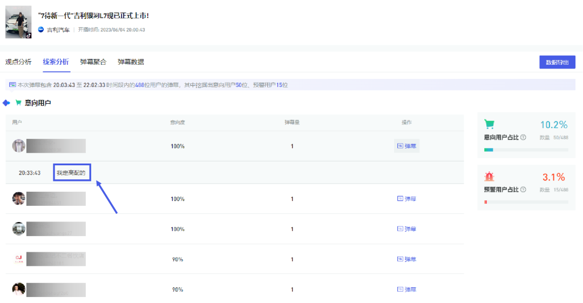
Task: Click the red alarm siren icon
Action: [x=489, y=177]
